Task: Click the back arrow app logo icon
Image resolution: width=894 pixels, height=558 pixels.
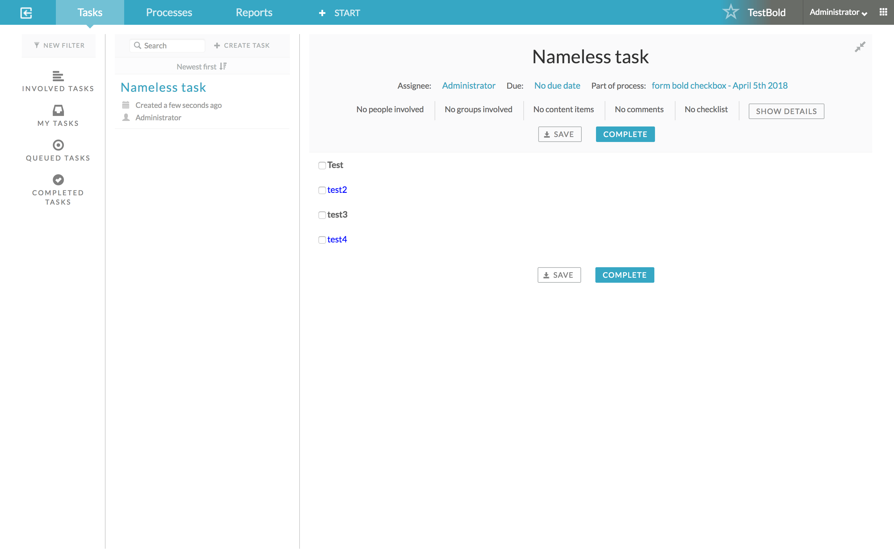Action: [26, 13]
